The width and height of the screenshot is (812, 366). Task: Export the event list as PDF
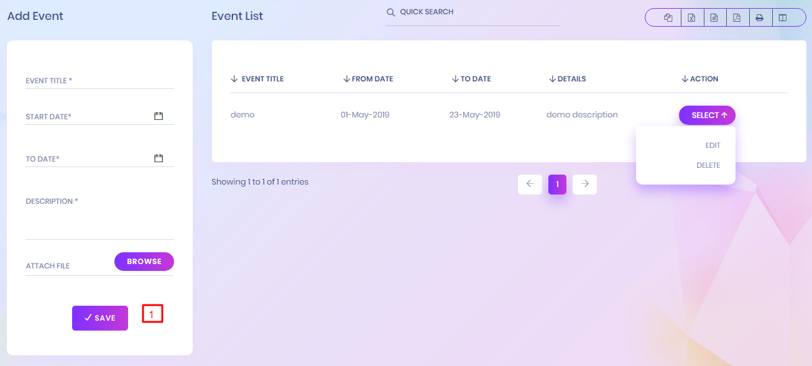point(737,18)
